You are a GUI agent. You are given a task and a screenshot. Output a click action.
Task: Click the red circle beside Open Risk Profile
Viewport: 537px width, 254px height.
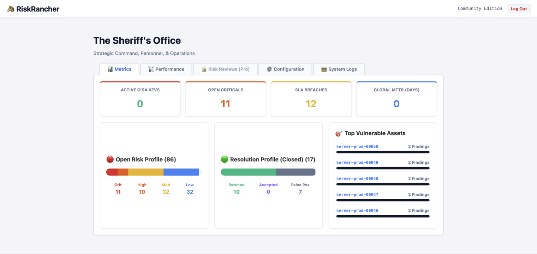coord(110,159)
